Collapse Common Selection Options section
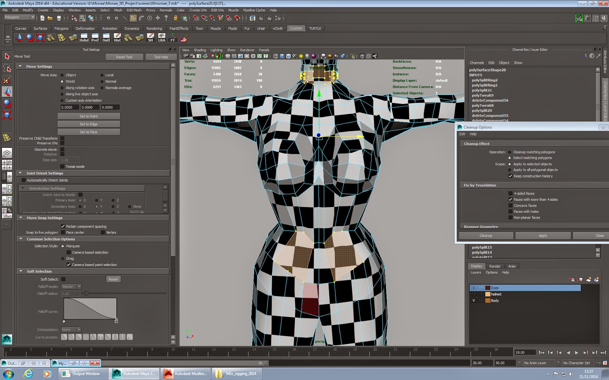The image size is (609, 380). 20,239
